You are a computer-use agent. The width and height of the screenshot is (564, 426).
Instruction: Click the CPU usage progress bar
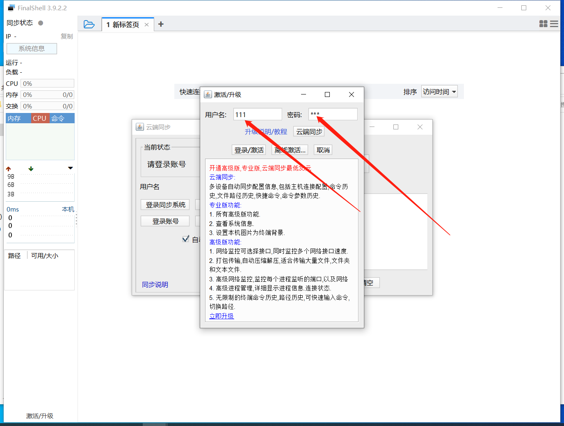47,83
